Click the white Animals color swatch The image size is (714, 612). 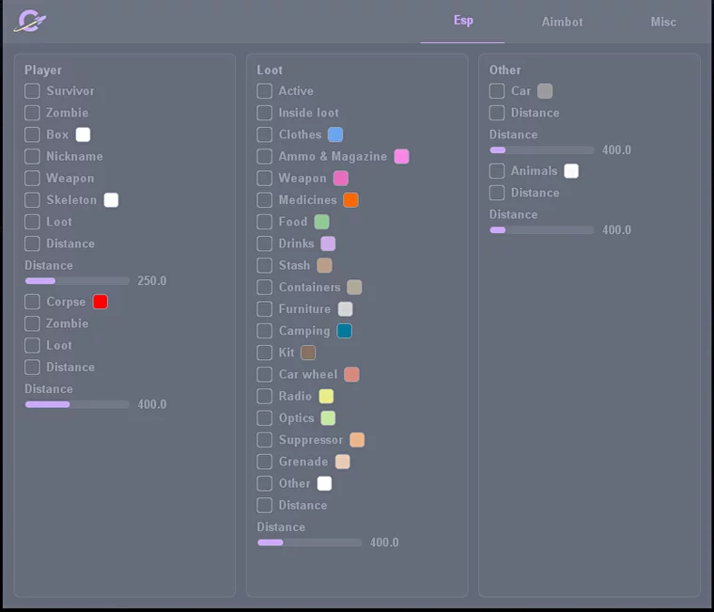571,171
